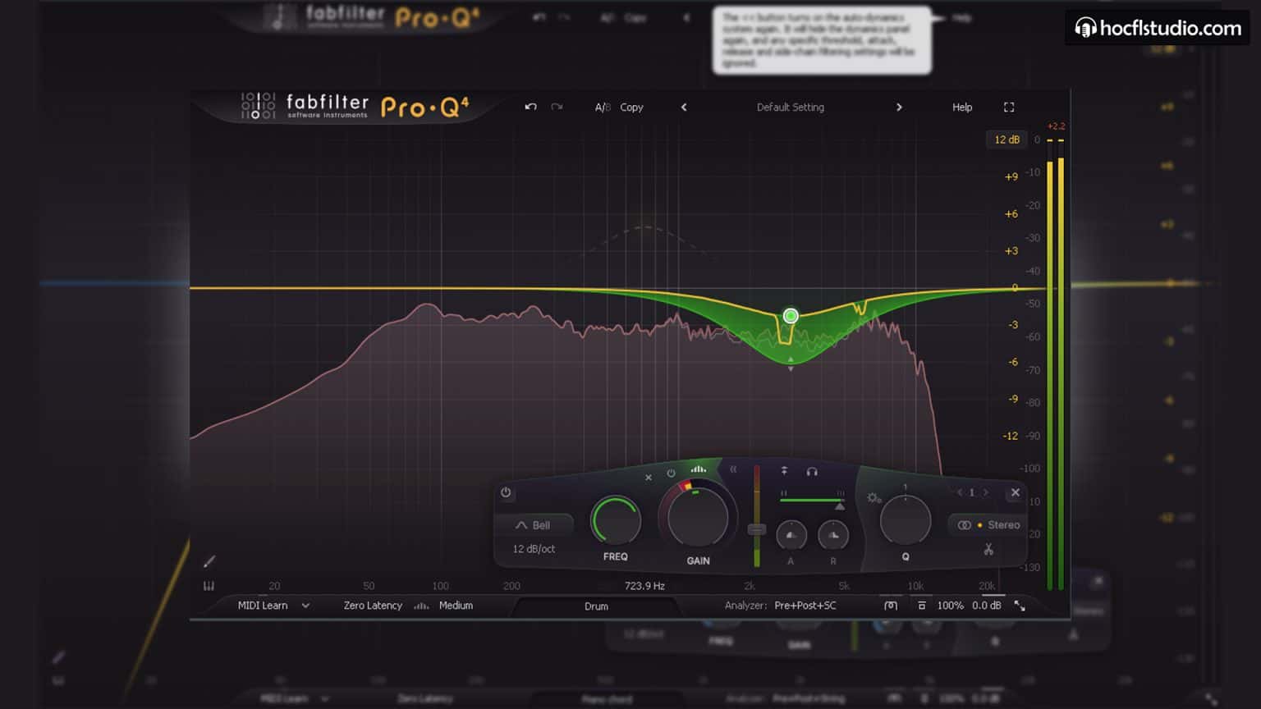This screenshot has height=709, width=1261.
Task: Open the 12 dB/oct slope selector
Action: coord(533,549)
